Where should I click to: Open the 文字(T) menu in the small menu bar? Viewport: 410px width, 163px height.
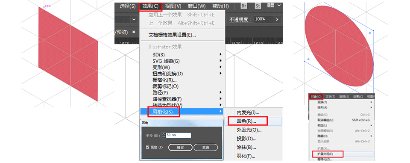pyautogui.click(x=331, y=97)
